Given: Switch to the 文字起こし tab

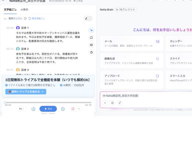Looking at the screenshot, I should click(x=10, y=10).
